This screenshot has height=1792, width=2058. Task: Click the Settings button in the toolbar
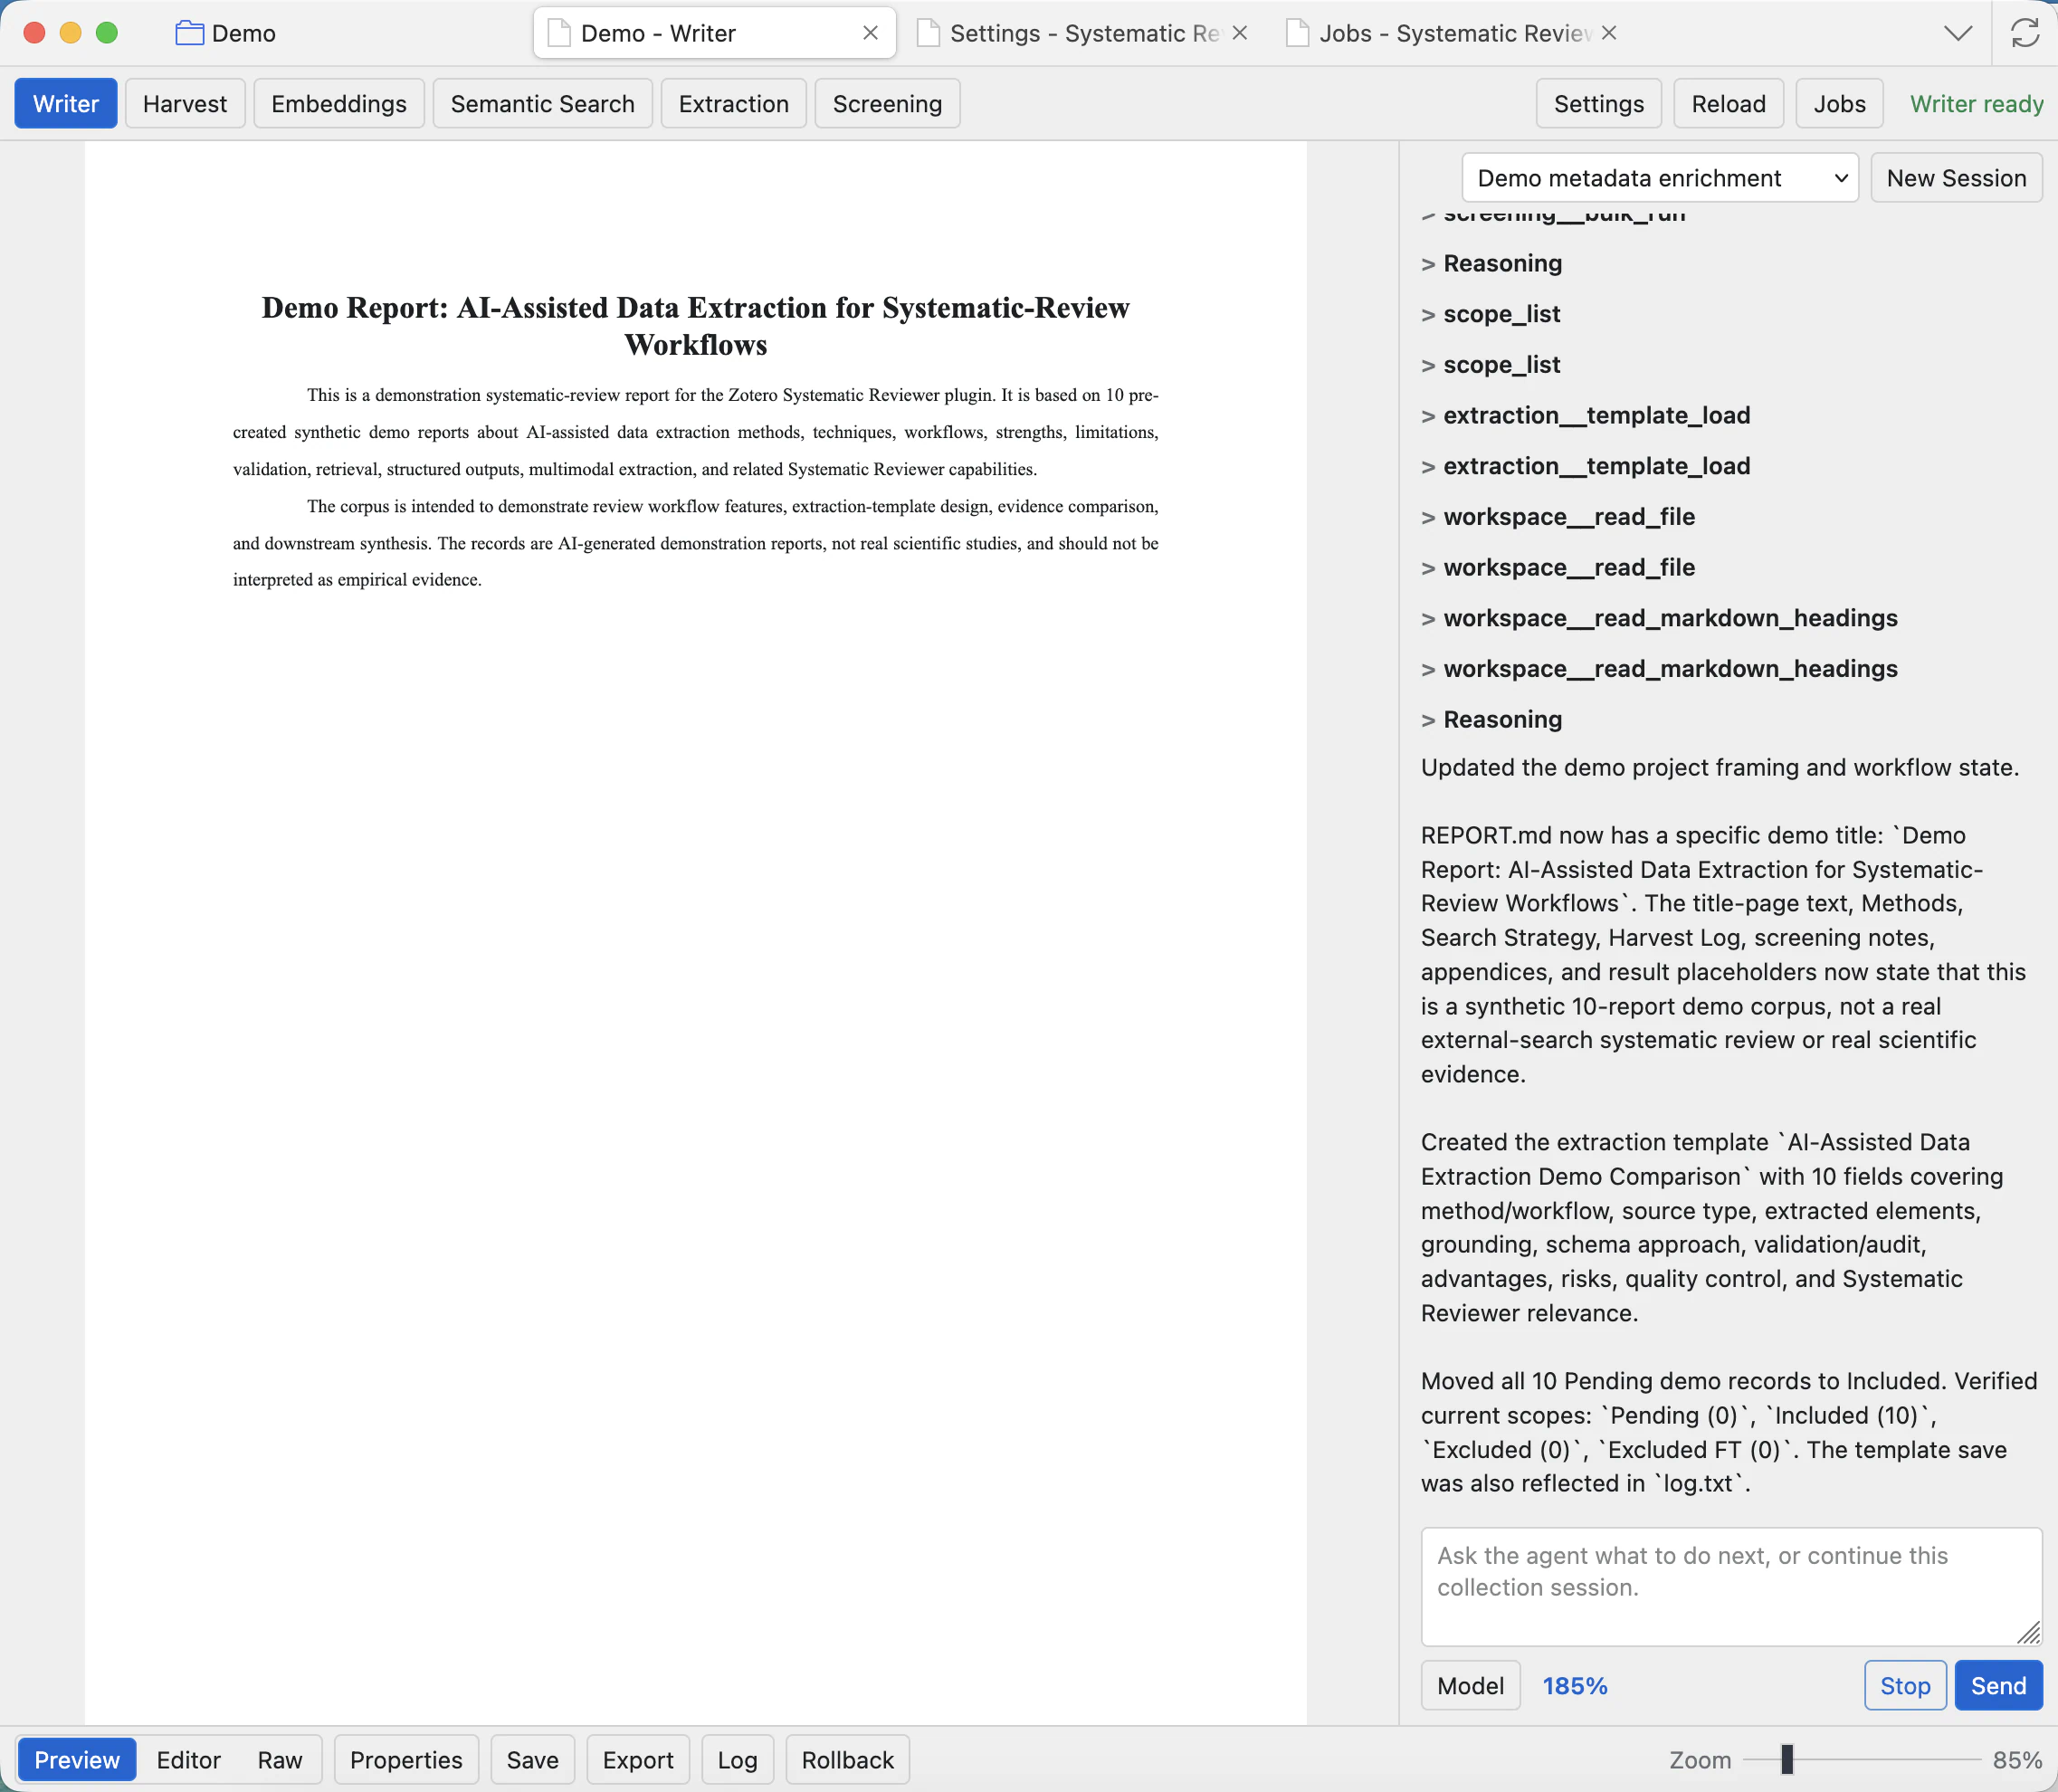pyautogui.click(x=1598, y=104)
